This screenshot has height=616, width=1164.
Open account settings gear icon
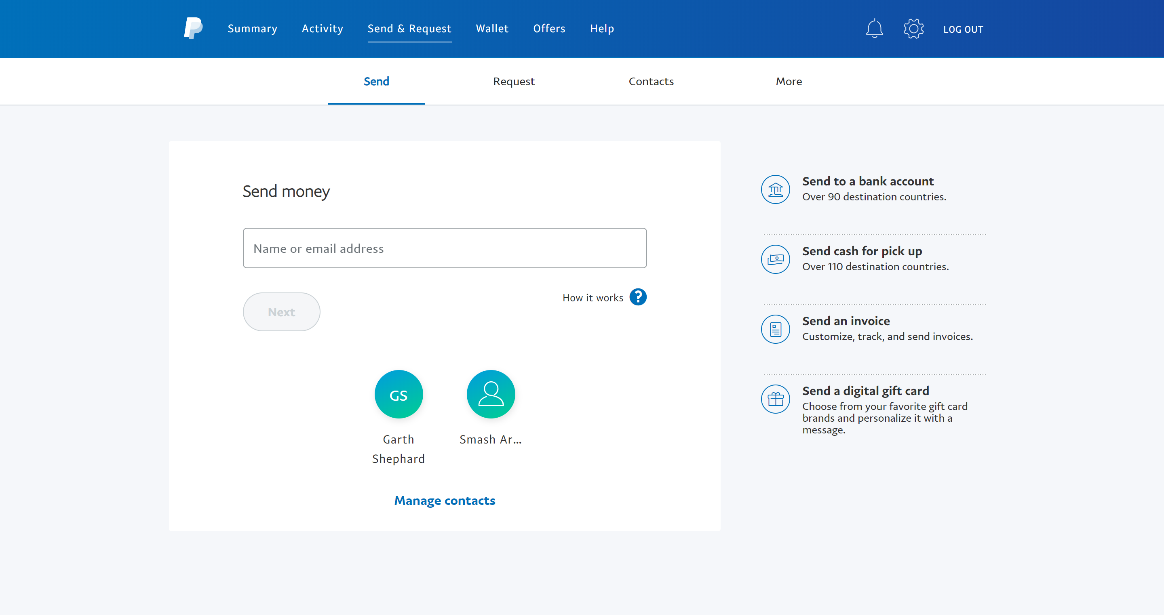point(913,28)
